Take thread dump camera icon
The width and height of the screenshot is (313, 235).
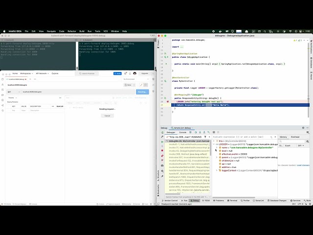(162, 165)
